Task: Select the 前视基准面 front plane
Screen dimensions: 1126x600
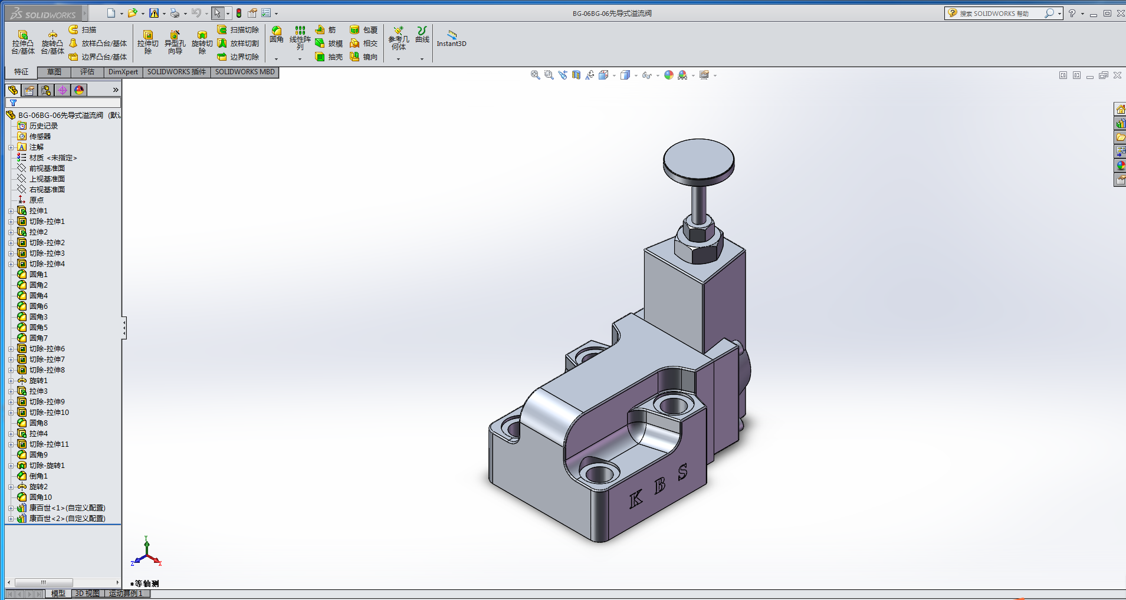Action: [x=47, y=169]
